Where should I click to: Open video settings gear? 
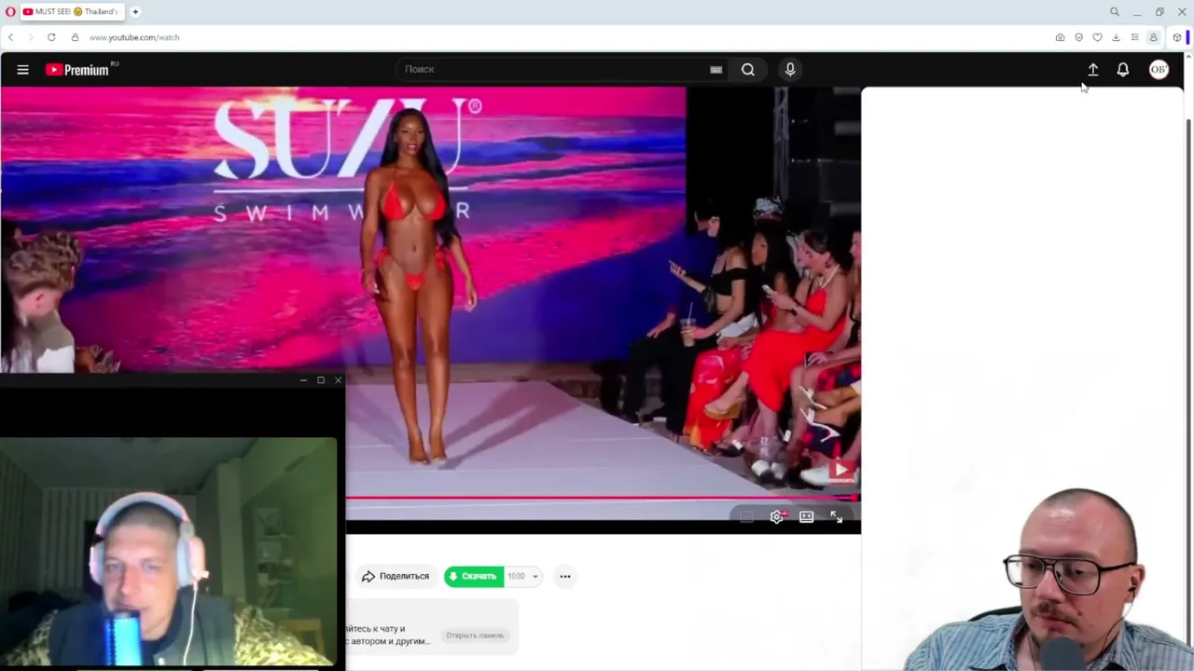pyautogui.click(x=777, y=516)
